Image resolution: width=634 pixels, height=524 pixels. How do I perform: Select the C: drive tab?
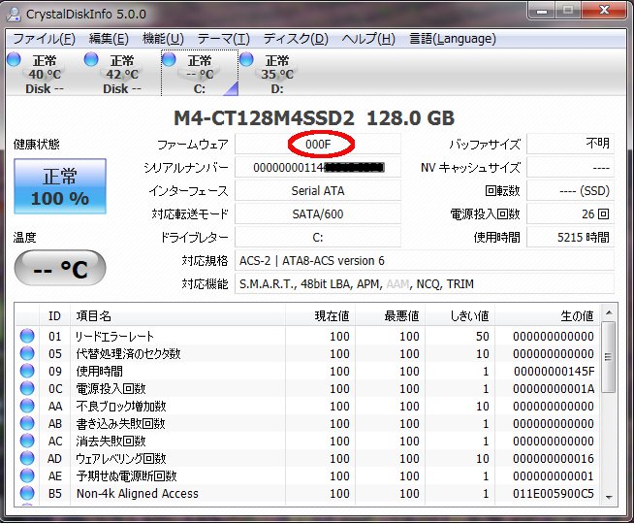click(200, 73)
